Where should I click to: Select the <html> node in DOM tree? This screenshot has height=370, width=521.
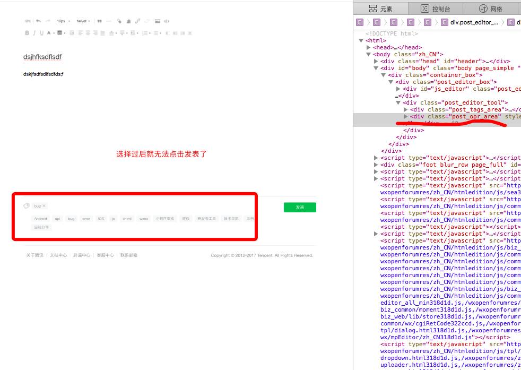tap(376, 40)
